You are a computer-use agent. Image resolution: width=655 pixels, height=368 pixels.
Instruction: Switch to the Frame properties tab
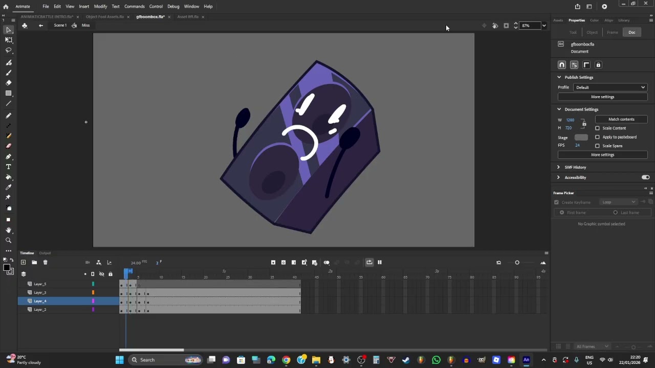613,32
